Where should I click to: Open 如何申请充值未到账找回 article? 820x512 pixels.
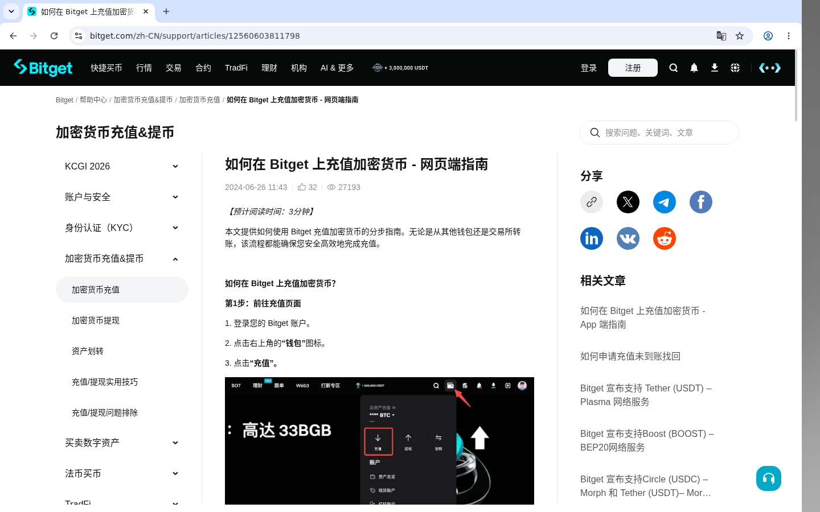[x=630, y=356]
